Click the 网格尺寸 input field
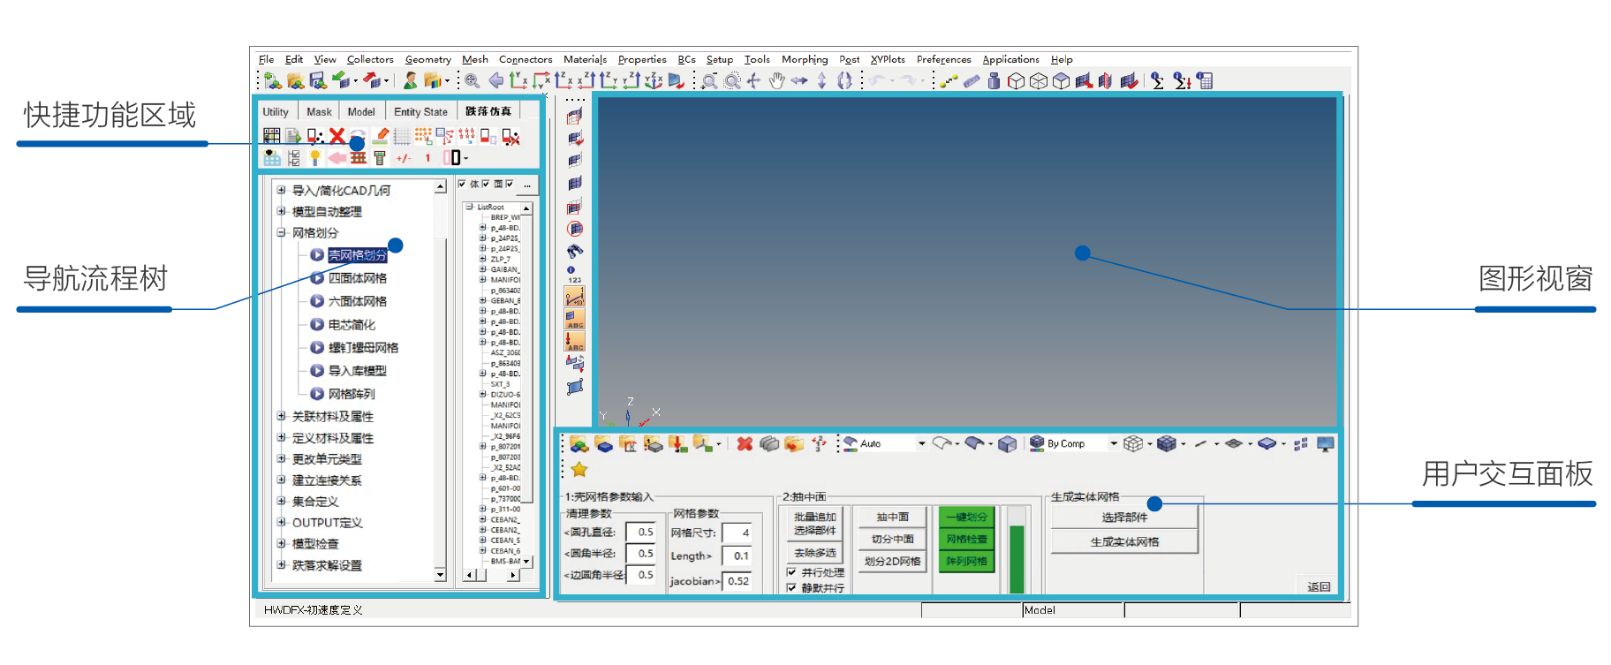Screen dimensions: 1611x665 [737, 533]
